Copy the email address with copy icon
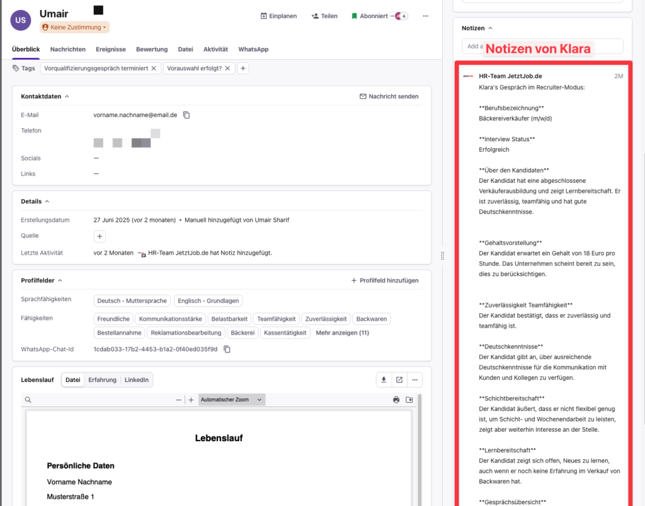Image resolution: width=645 pixels, height=506 pixels. point(186,115)
